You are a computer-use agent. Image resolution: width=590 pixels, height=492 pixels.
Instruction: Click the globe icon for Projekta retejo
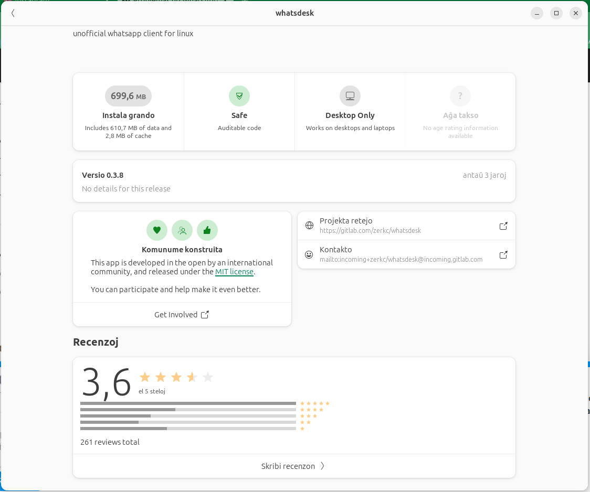pyautogui.click(x=309, y=226)
